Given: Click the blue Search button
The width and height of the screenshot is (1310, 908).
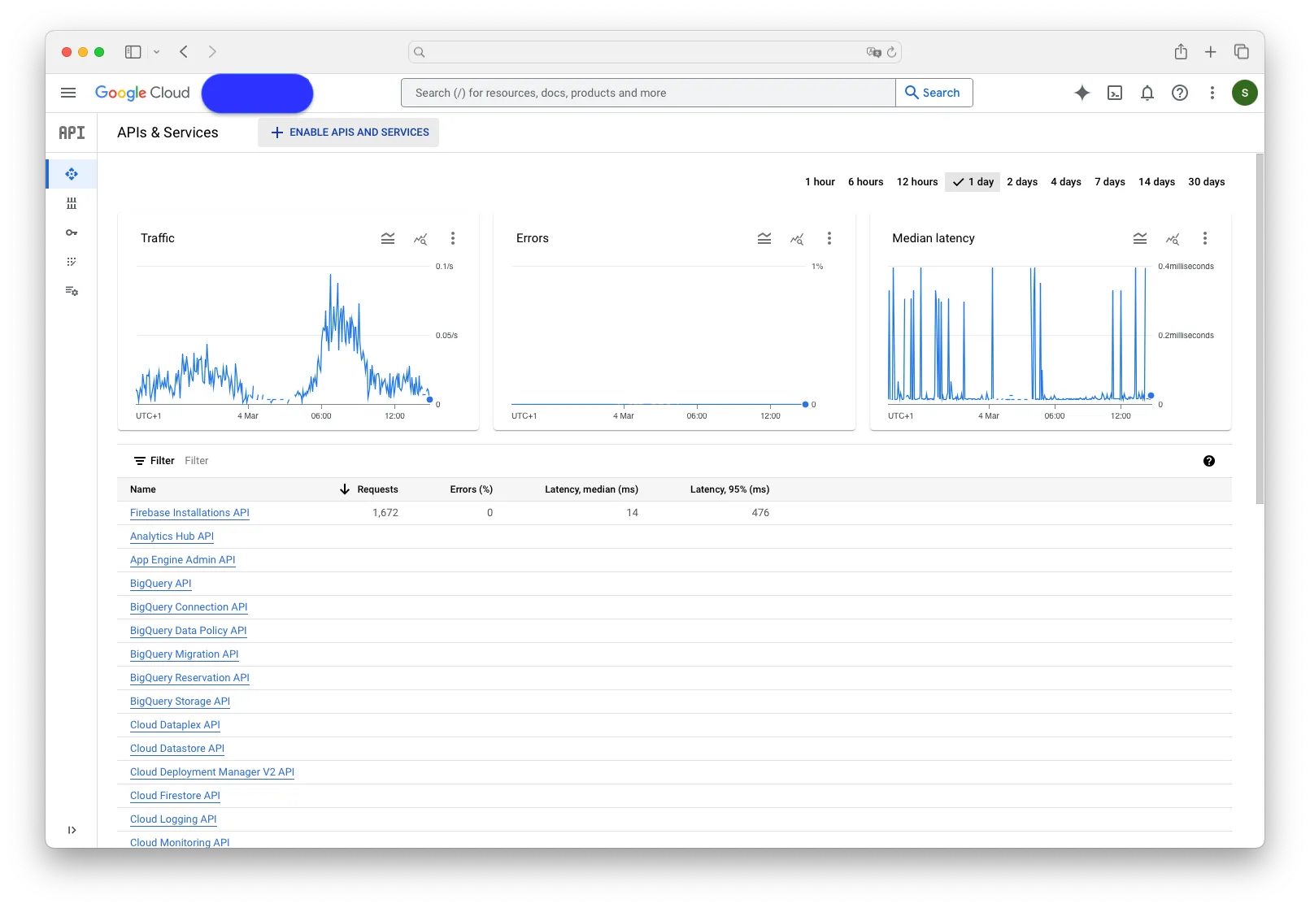Looking at the screenshot, I should pyautogui.click(x=934, y=93).
